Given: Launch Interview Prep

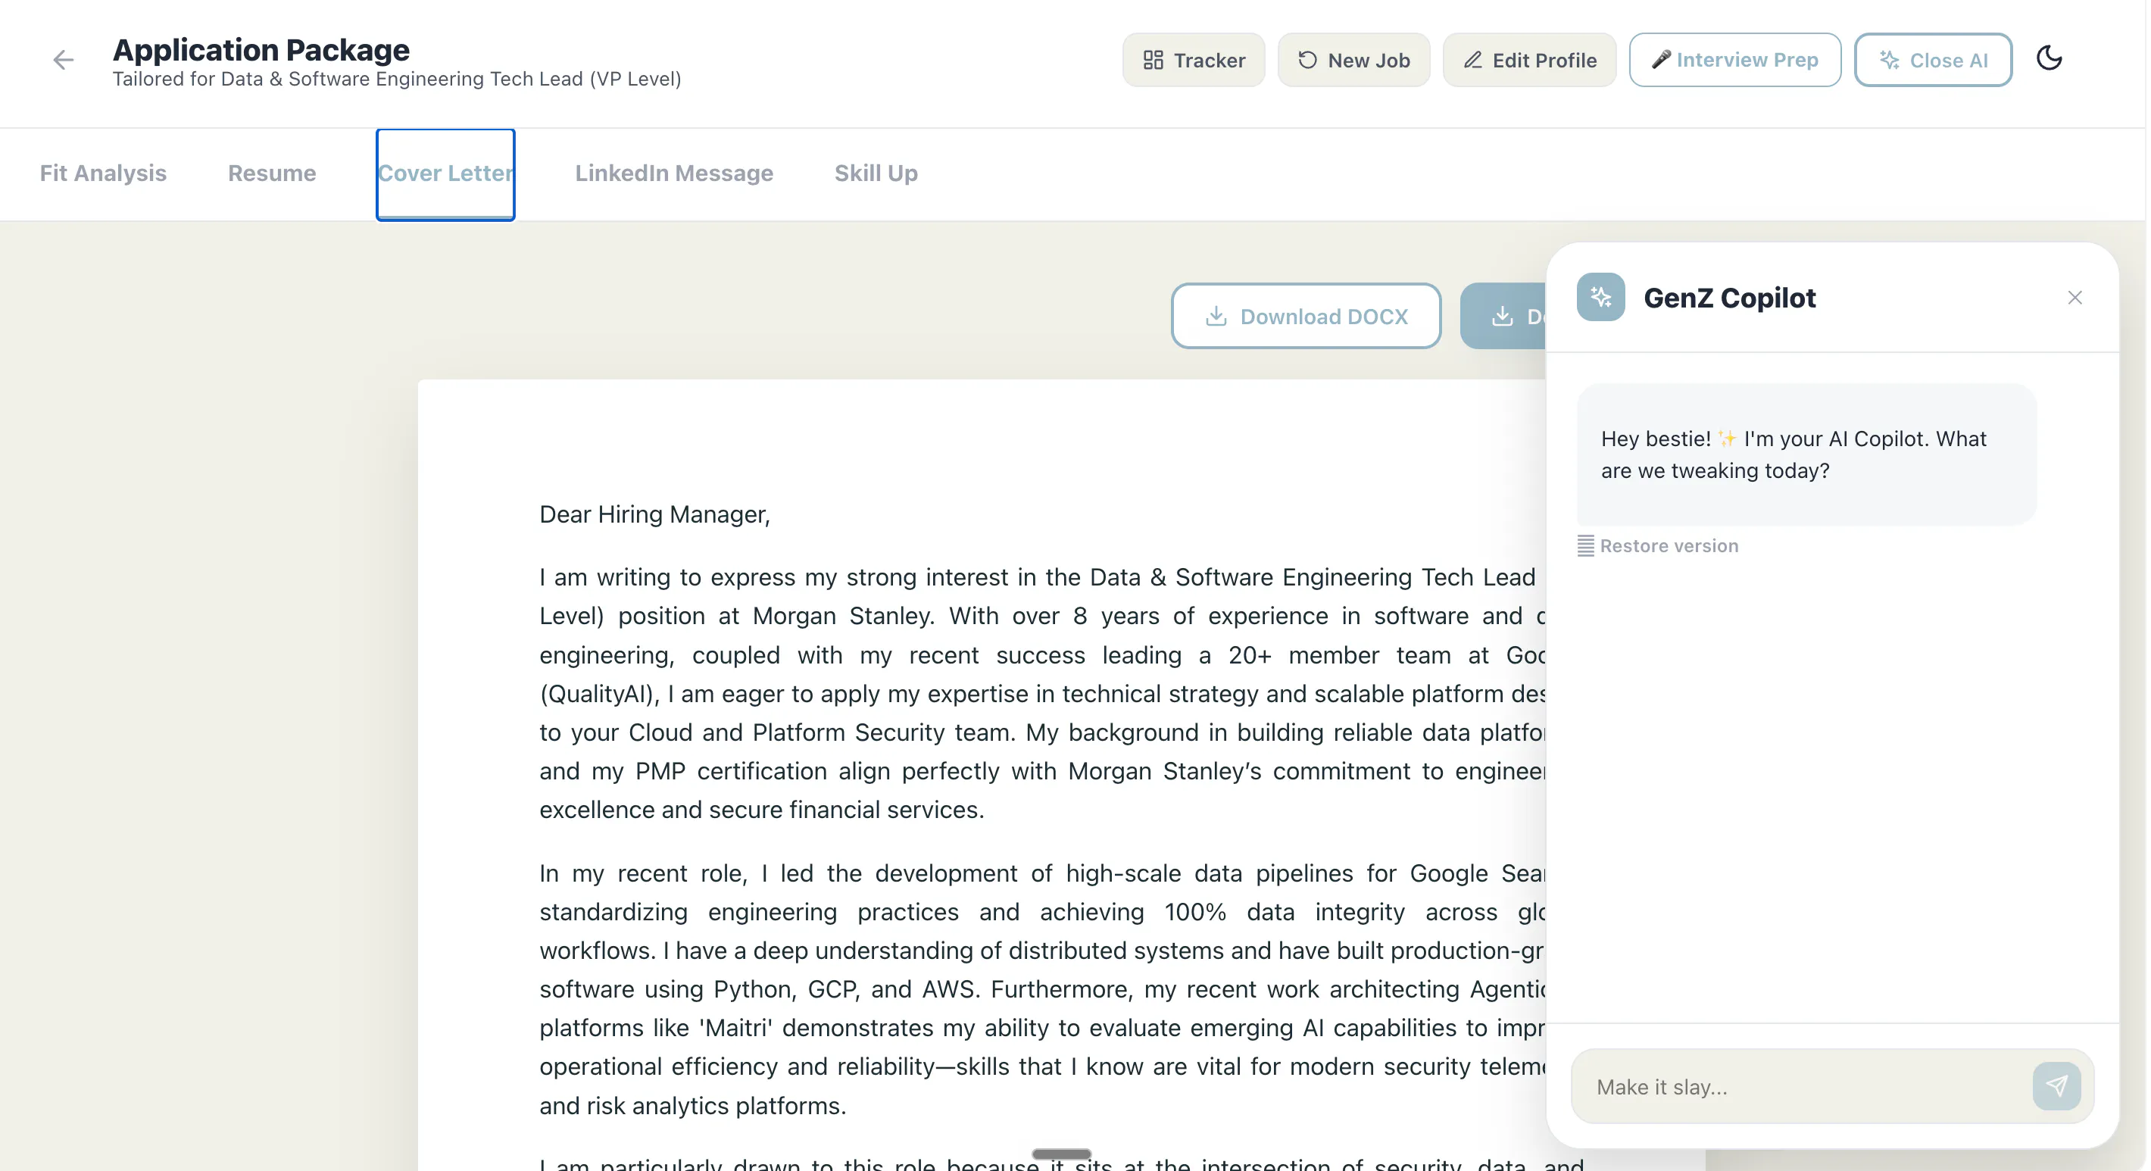Looking at the screenshot, I should point(1735,59).
